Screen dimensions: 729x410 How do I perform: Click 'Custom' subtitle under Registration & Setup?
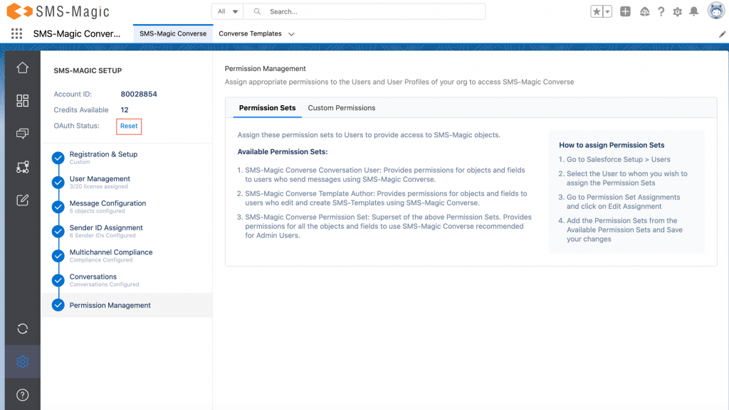click(80, 162)
